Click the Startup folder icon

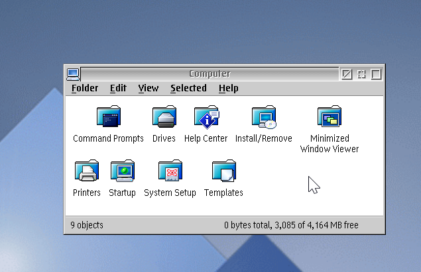122,172
